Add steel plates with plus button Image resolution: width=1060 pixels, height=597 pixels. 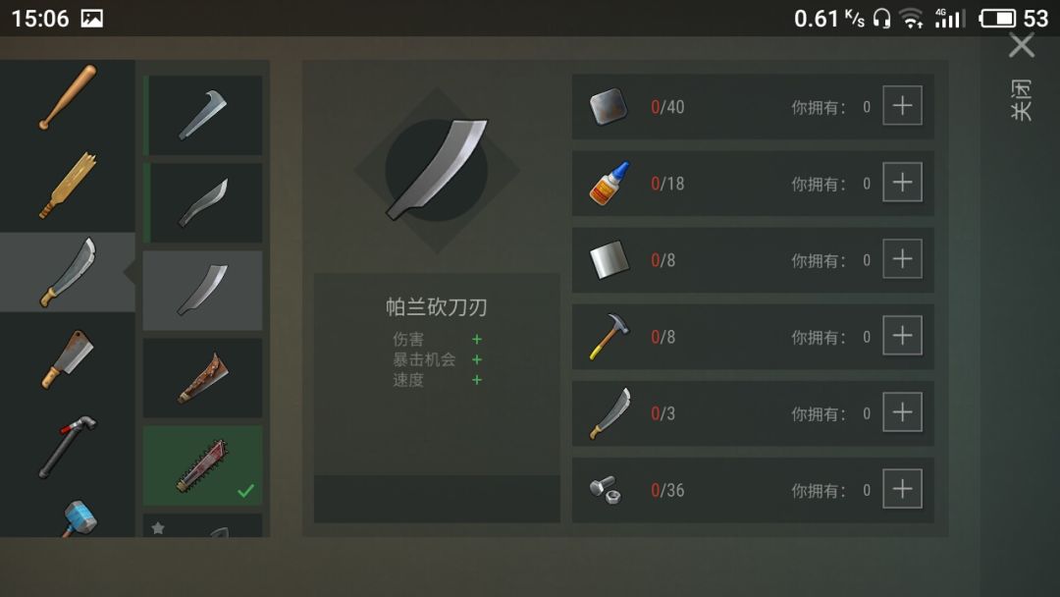click(x=903, y=259)
